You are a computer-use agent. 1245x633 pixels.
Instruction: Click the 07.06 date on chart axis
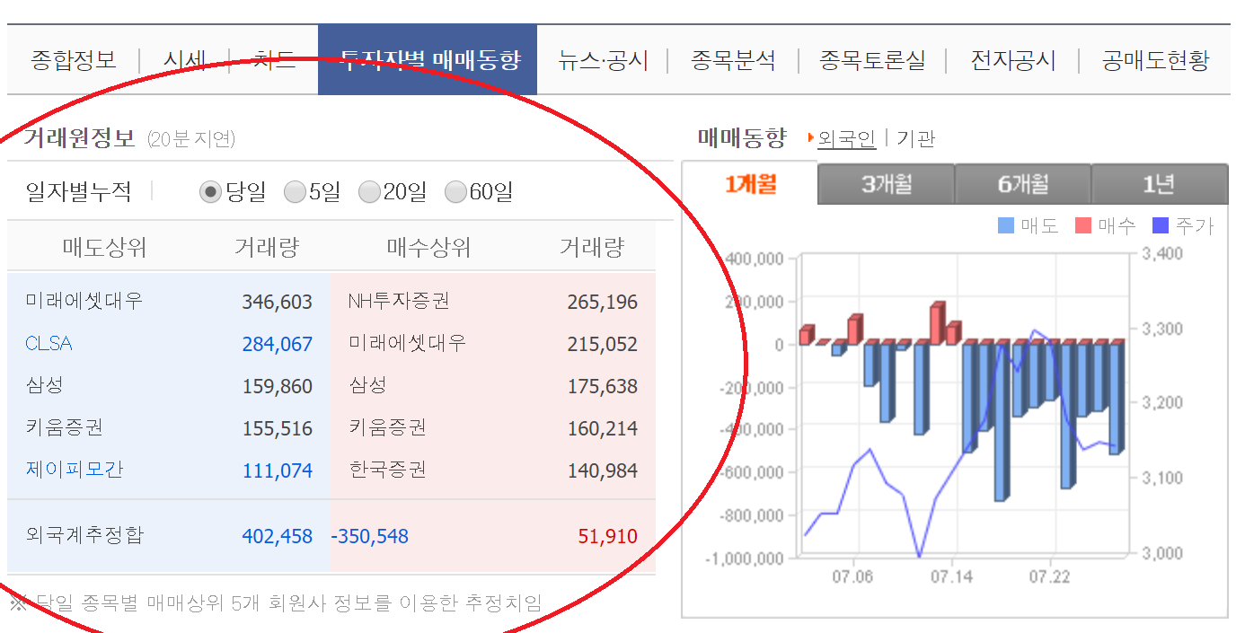852,576
